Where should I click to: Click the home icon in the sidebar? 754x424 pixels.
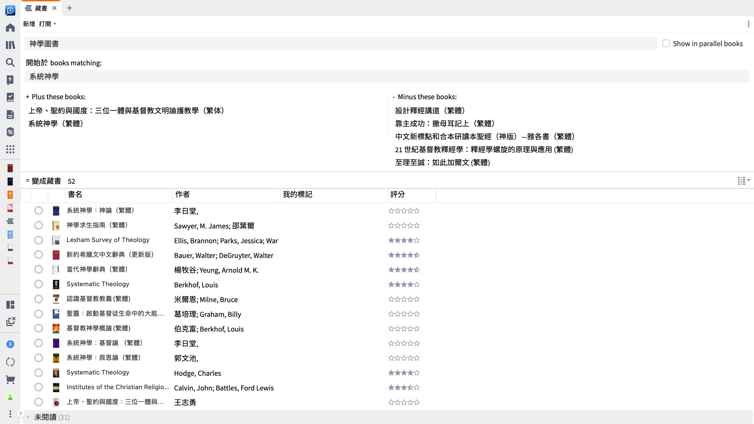10,28
